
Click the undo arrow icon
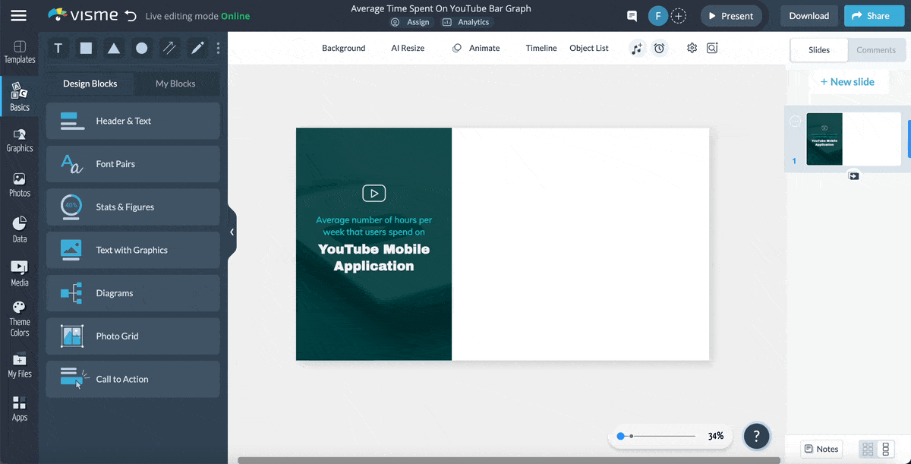point(131,16)
